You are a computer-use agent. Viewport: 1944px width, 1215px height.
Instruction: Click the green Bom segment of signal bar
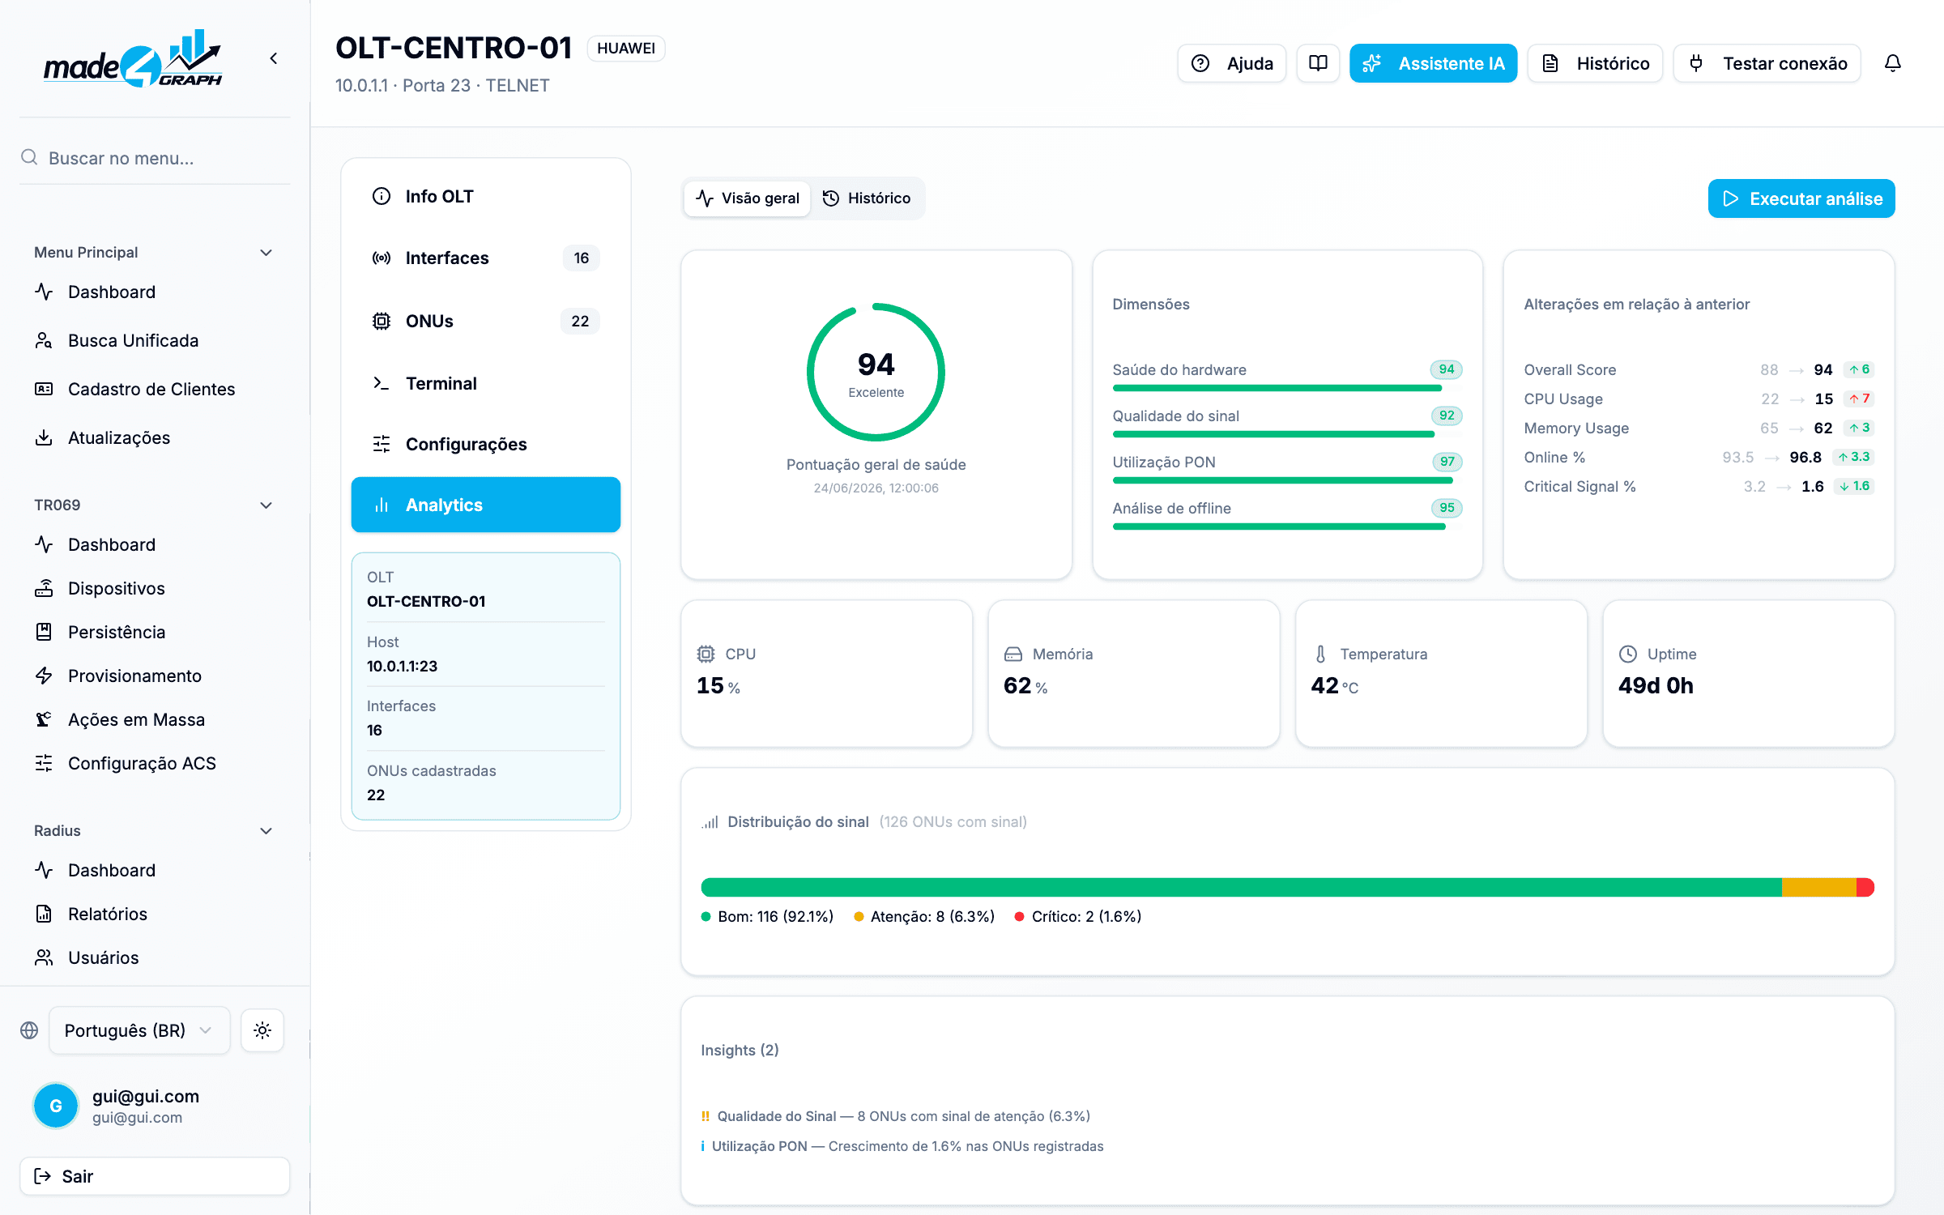1241,887
